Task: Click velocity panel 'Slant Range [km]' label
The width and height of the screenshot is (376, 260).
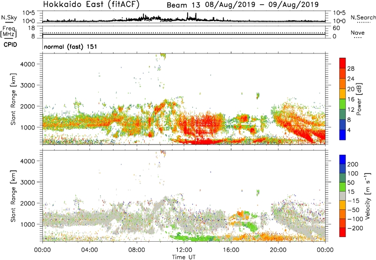Action: click(x=13, y=196)
